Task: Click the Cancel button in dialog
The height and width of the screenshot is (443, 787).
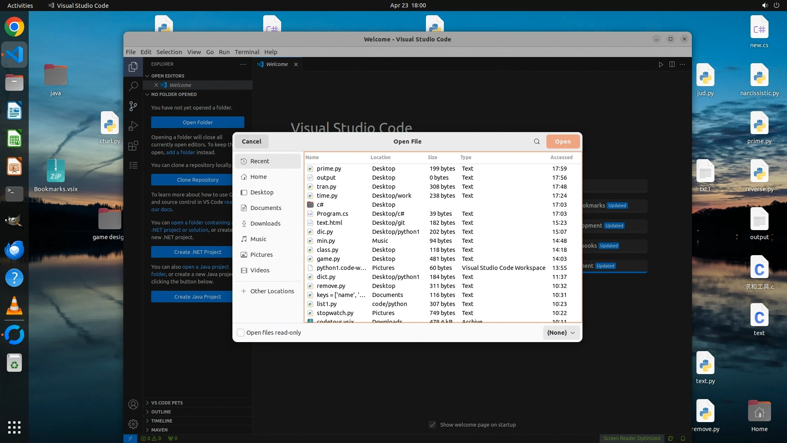Action: [x=251, y=142]
